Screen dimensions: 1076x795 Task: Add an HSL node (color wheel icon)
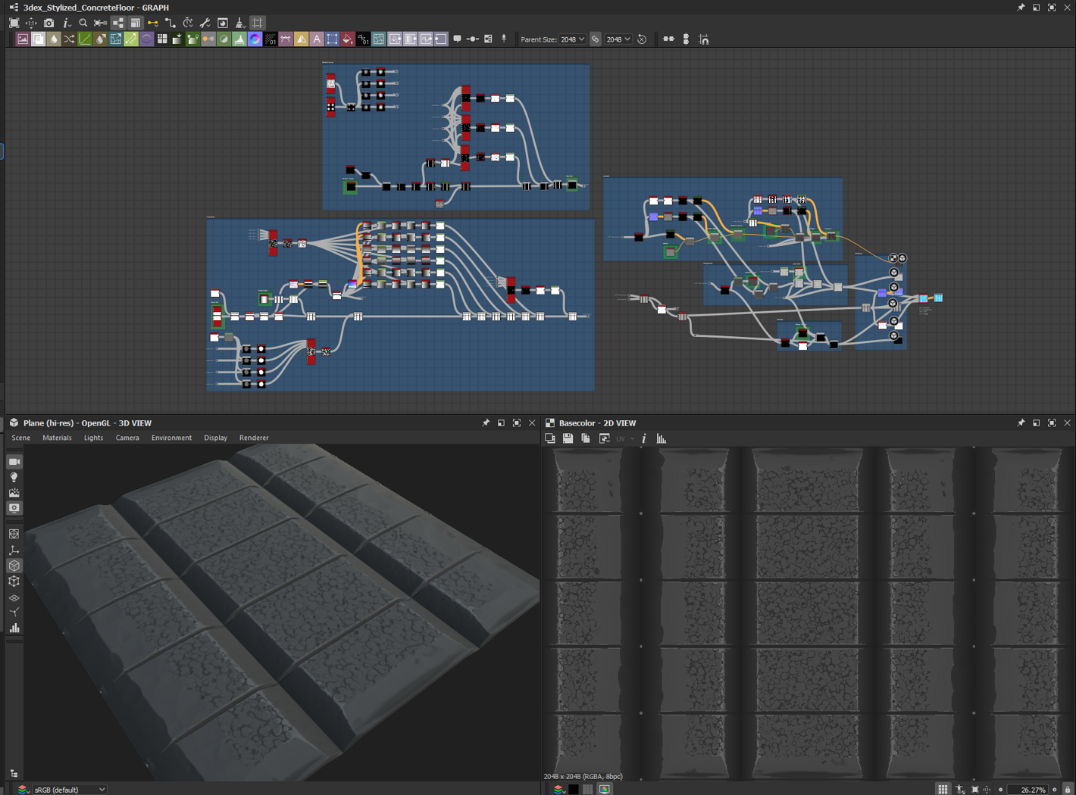[255, 39]
